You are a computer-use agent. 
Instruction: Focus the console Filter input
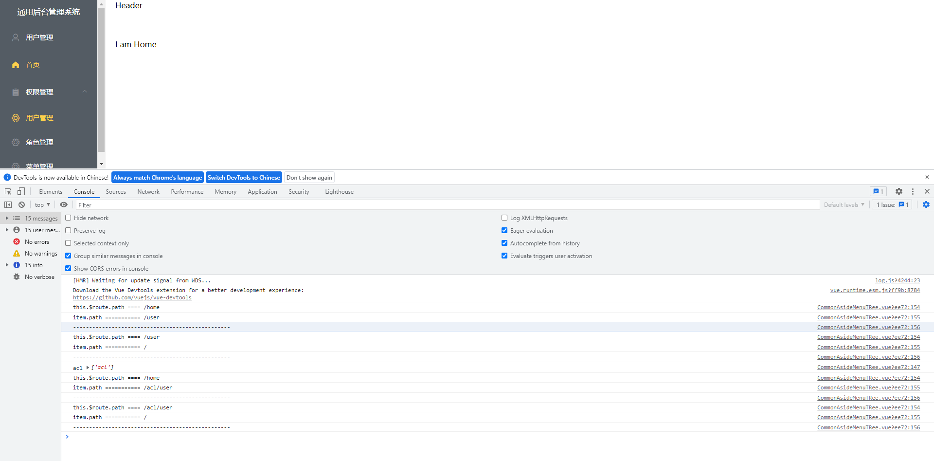(x=448, y=205)
